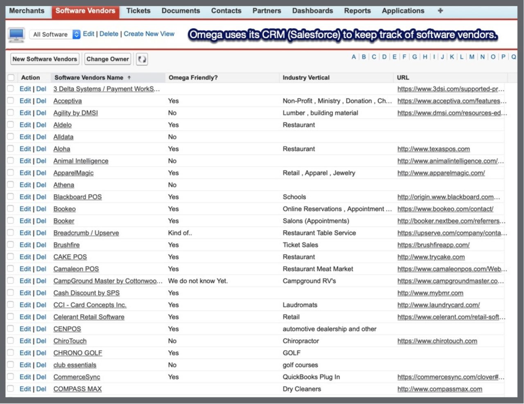
Task: Select the Blackboard POS row checkbox
Action: tap(11, 197)
